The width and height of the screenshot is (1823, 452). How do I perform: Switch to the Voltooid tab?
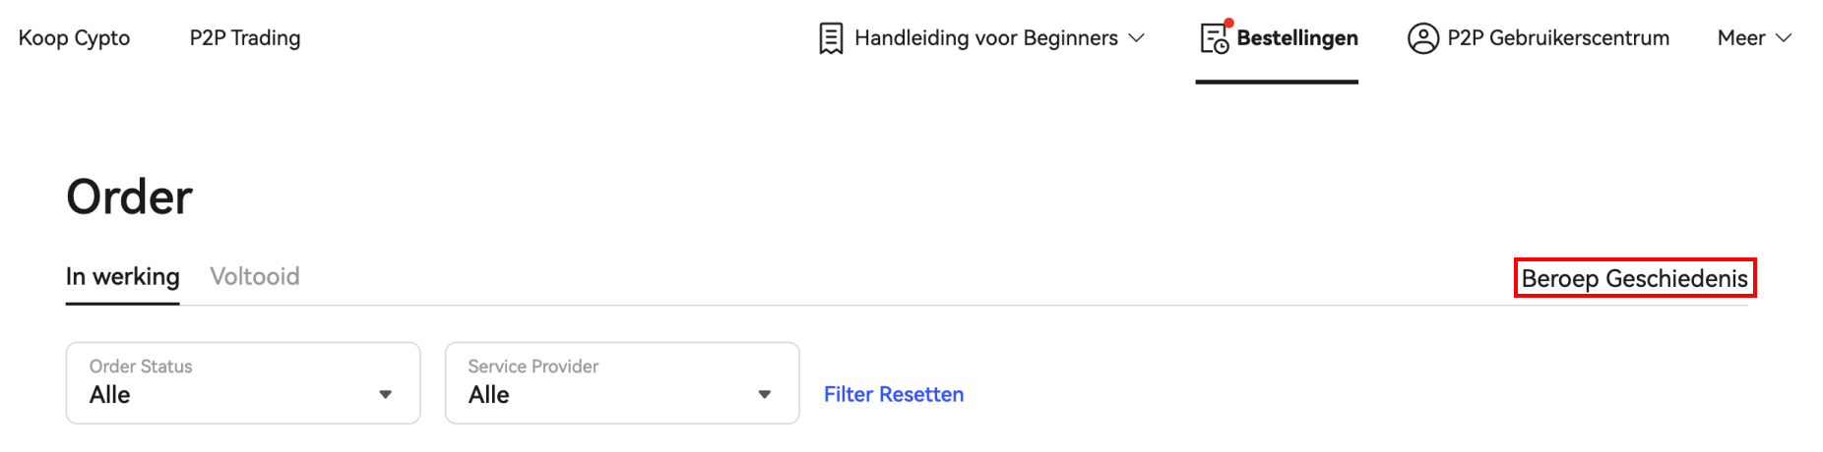[x=255, y=276]
